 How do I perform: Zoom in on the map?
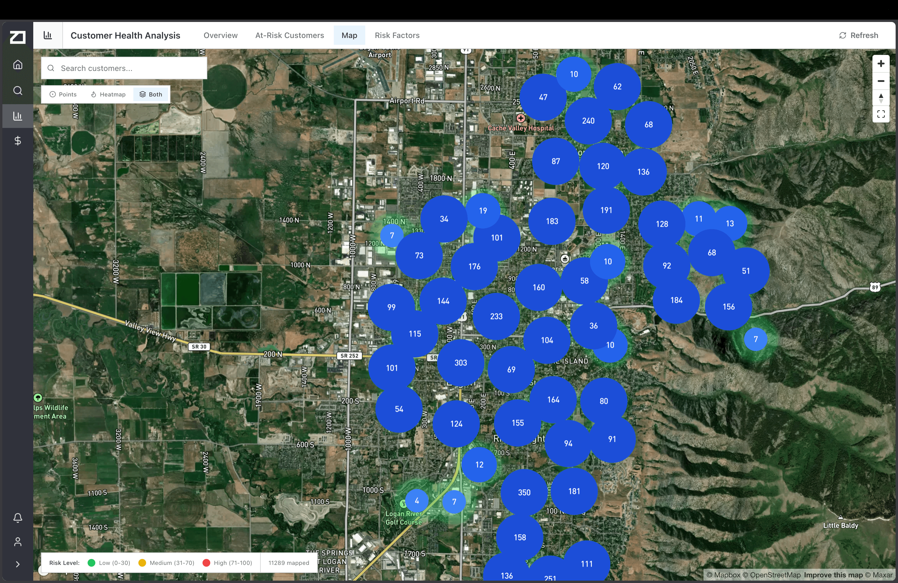(x=881, y=64)
